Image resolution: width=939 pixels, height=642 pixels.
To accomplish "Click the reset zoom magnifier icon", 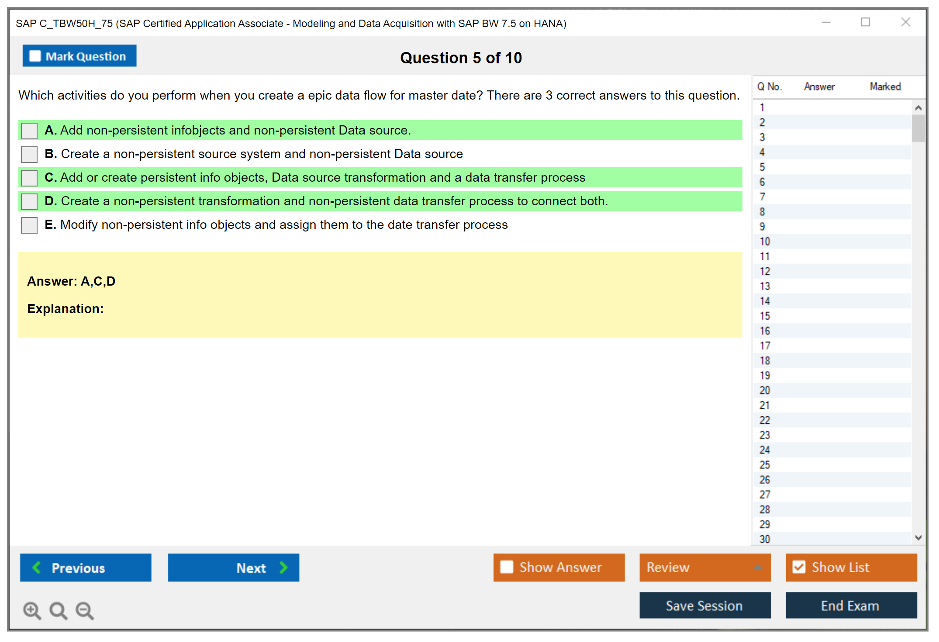I will click(x=58, y=610).
